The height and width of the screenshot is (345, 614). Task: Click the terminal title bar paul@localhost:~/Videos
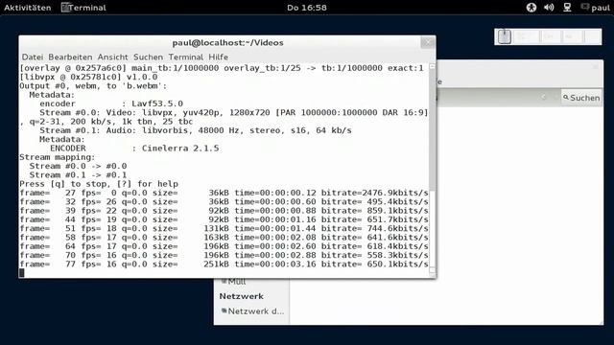(227, 42)
